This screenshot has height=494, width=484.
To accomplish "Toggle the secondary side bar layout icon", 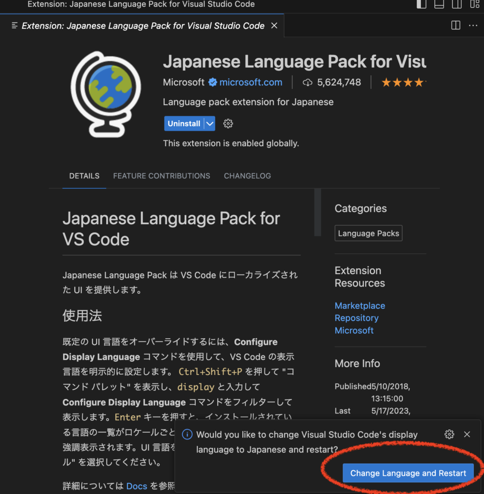I will [x=456, y=4].
